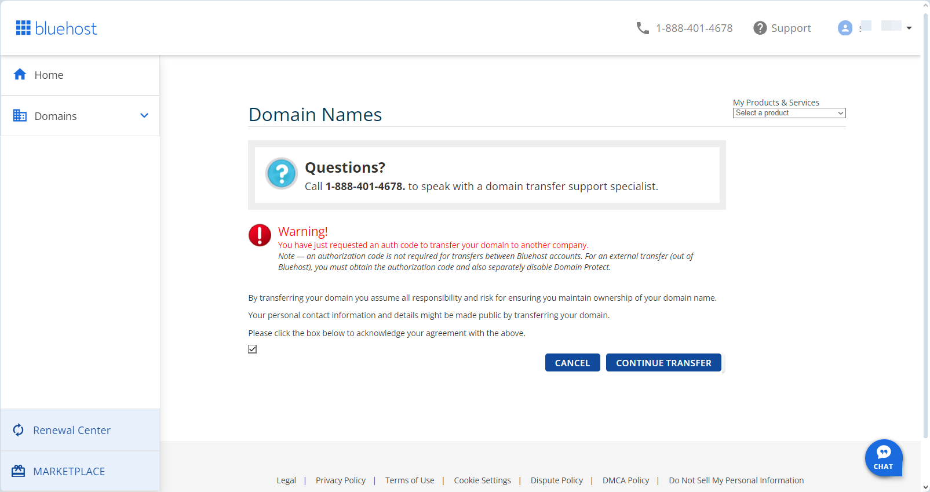Click Do Not Sell My Personal Information

[736, 480]
